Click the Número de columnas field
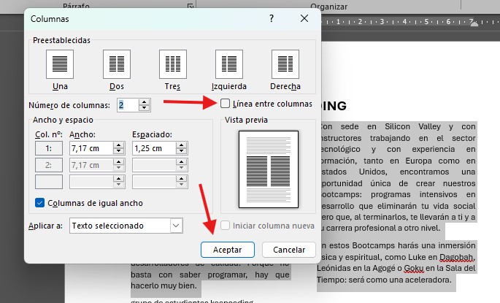Viewport: 500px width, 303px height. pos(128,105)
